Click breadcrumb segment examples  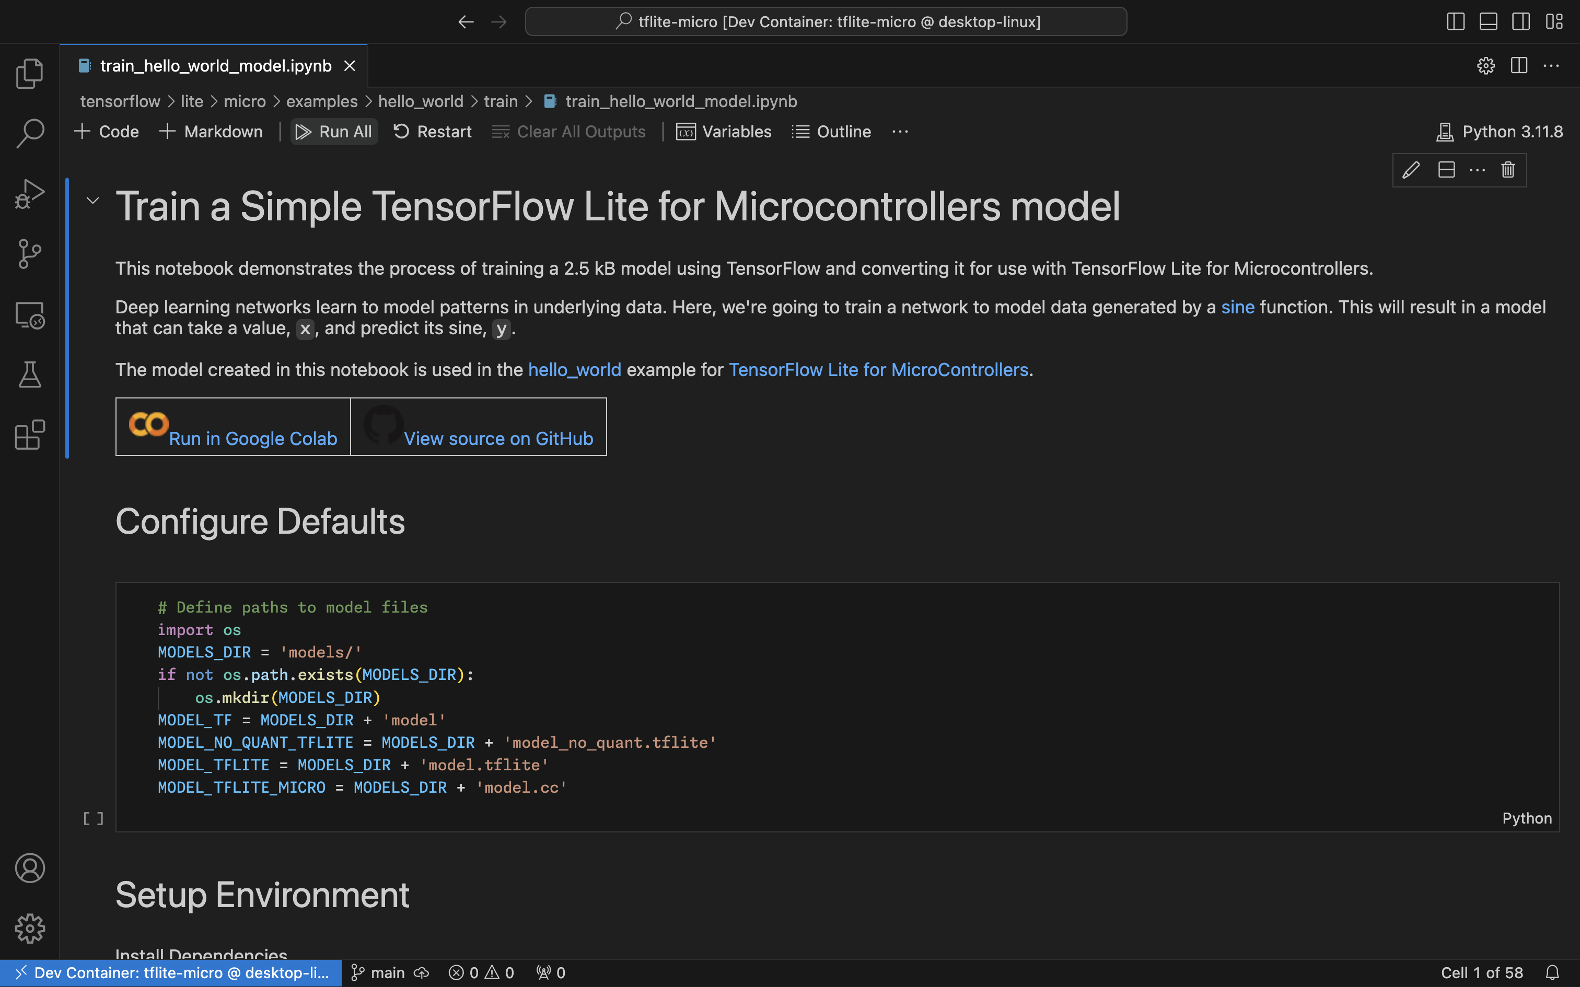[322, 101]
